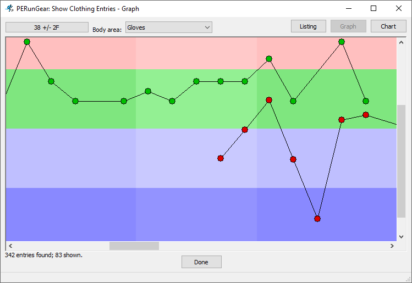Click the dark blue band in the left column

pyautogui.click(x=70, y=214)
